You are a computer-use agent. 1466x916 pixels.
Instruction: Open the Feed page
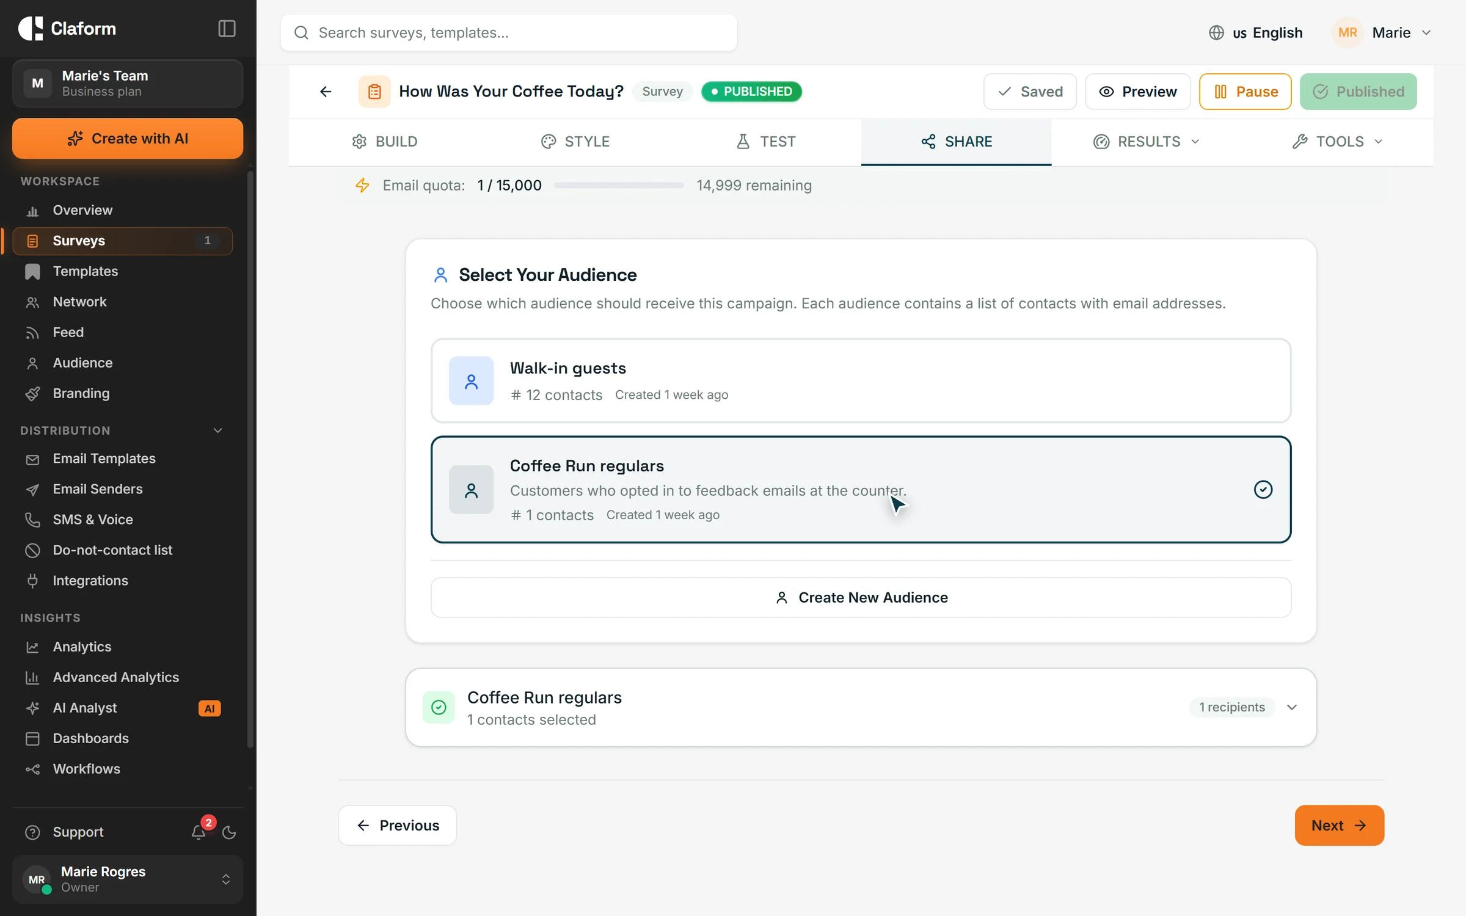pyautogui.click(x=123, y=332)
